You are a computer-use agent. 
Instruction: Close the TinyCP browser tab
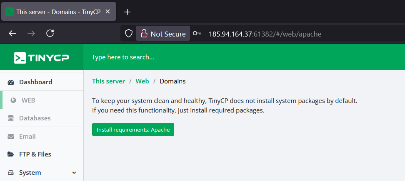coord(108,12)
